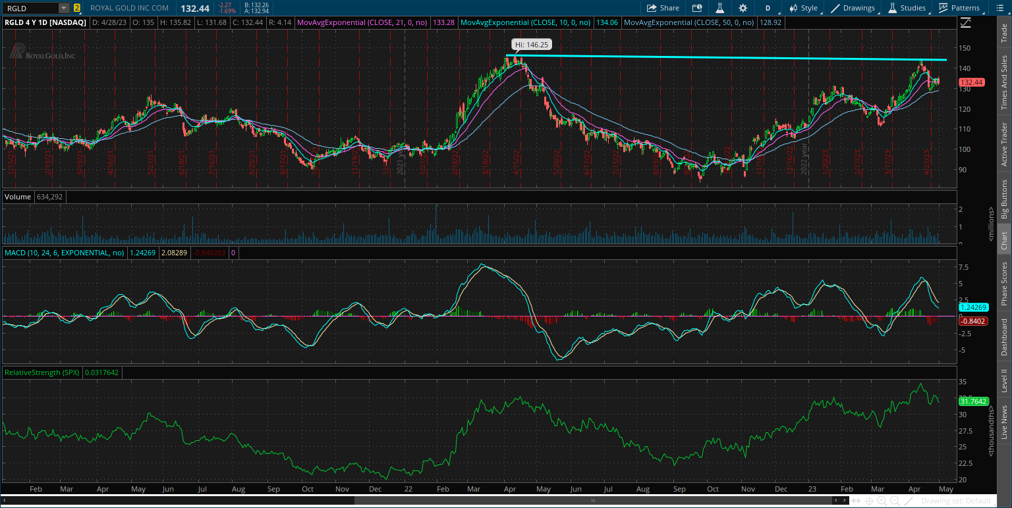Image resolution: width=1012 pixels, height=508 pixels.
Task: Click the -1.69% change value
Action: (227, 11)
